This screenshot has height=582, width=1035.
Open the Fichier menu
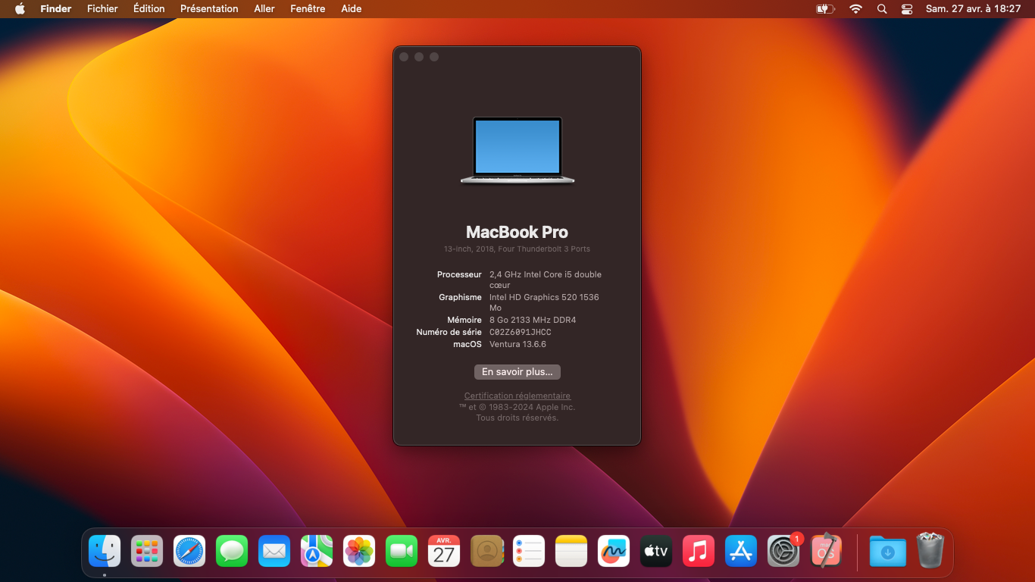coord(102,9)
